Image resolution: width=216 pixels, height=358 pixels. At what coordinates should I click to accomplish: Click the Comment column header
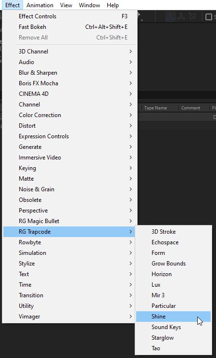[x=191, y=108]
